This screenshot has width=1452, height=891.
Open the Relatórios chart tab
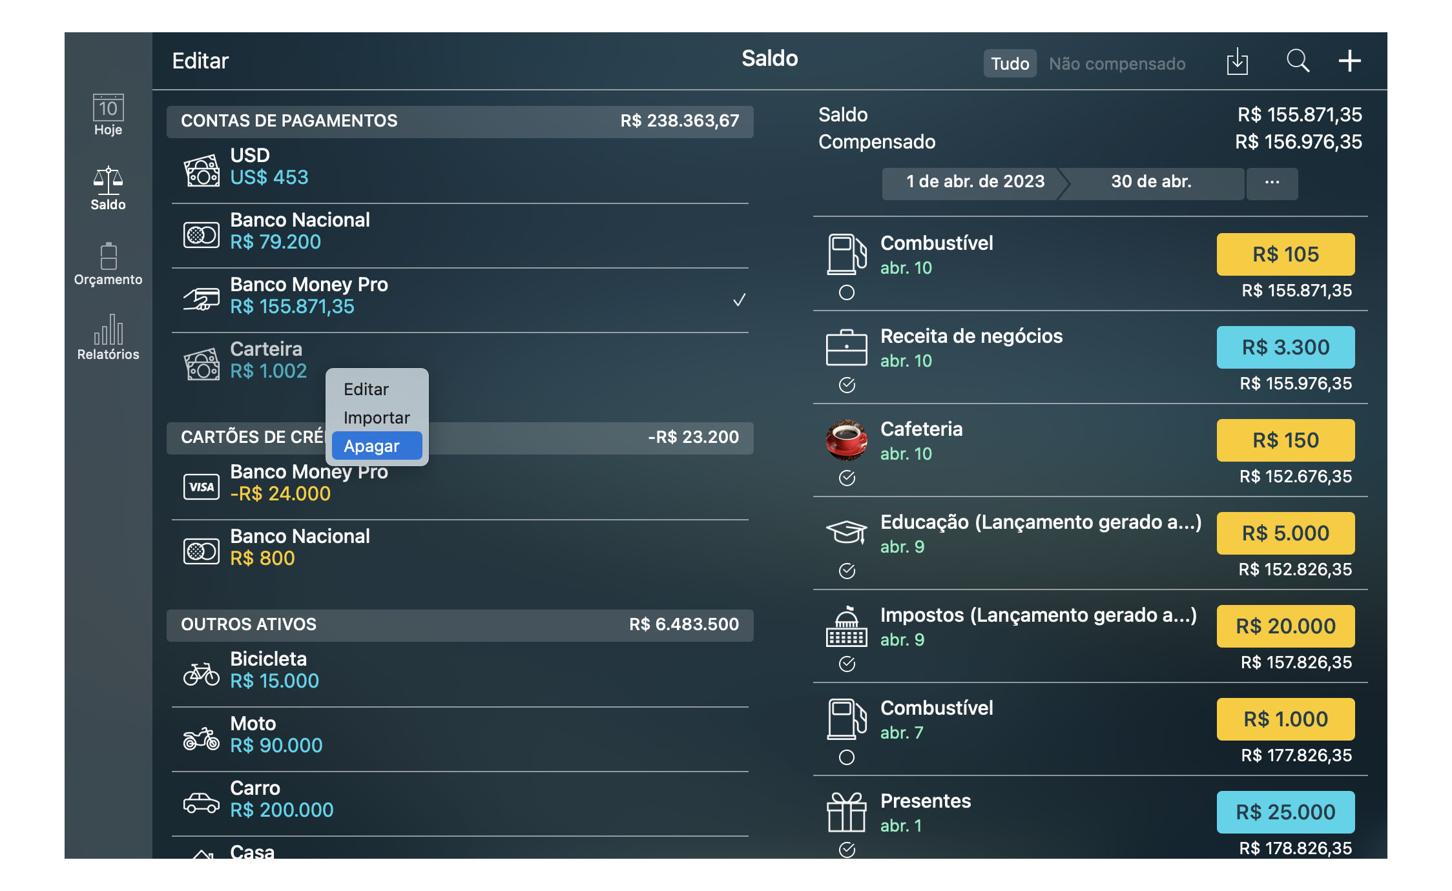tap(108, 338)
